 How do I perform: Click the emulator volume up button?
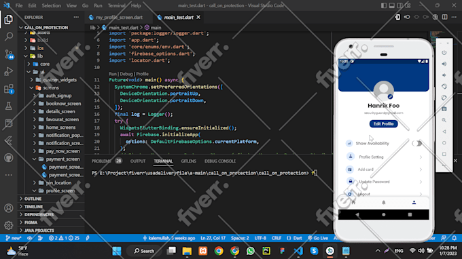coord(444,64)
